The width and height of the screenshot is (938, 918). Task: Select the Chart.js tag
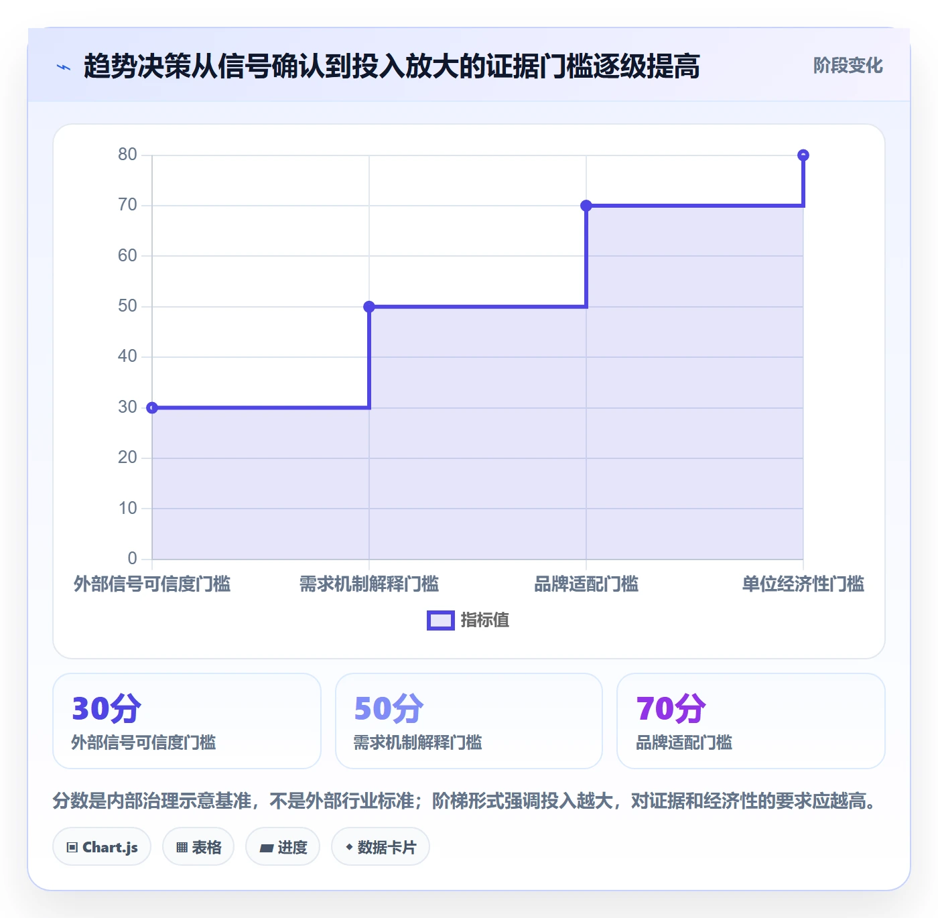102,847
